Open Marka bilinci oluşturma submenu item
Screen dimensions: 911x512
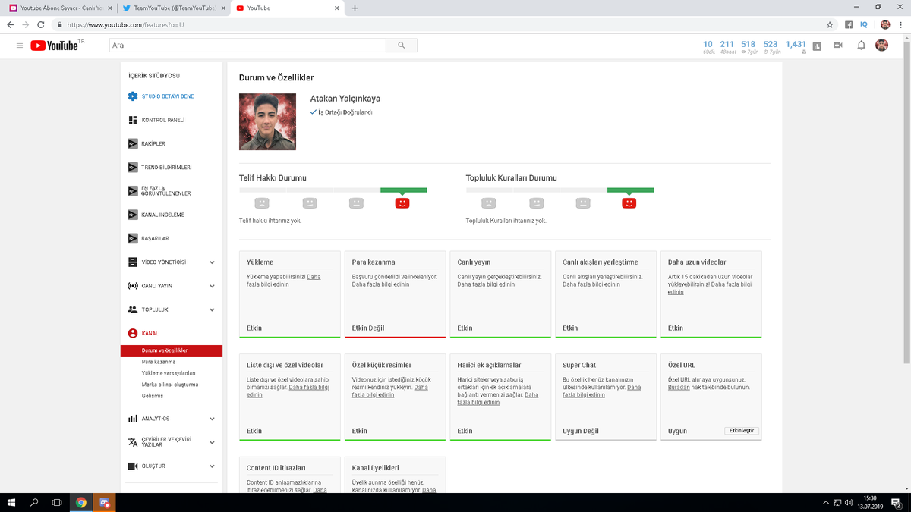[171, 385]
